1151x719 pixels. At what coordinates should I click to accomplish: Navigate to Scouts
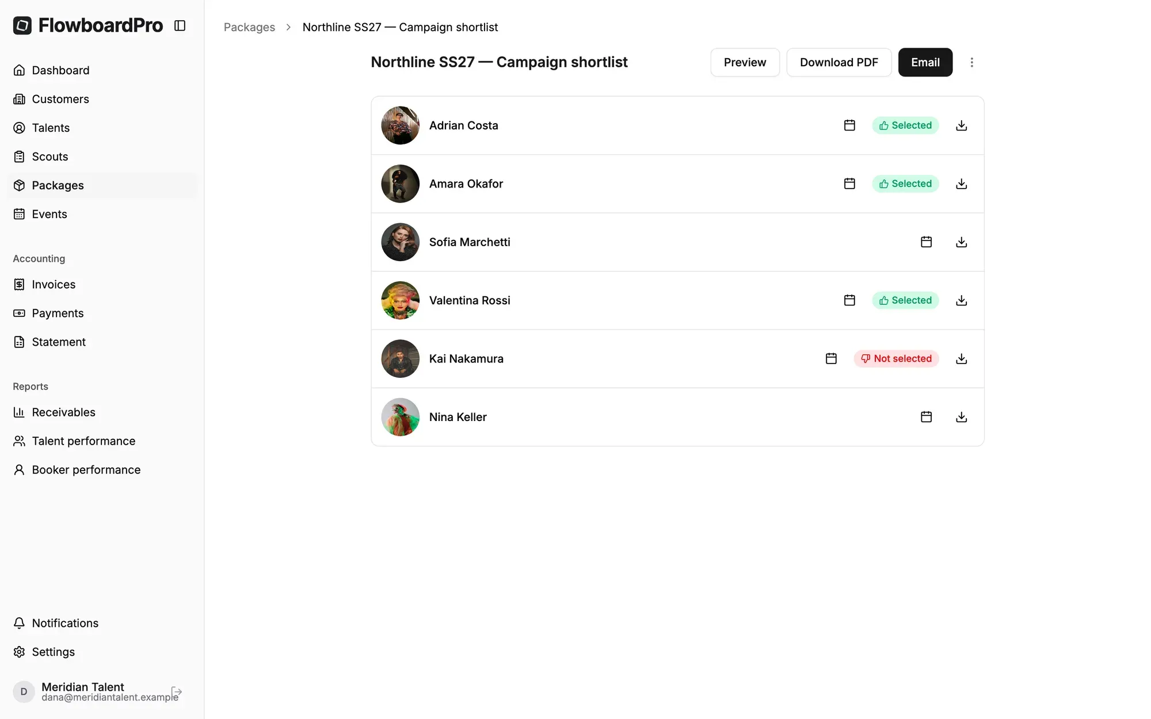click(x=102, y=156)
